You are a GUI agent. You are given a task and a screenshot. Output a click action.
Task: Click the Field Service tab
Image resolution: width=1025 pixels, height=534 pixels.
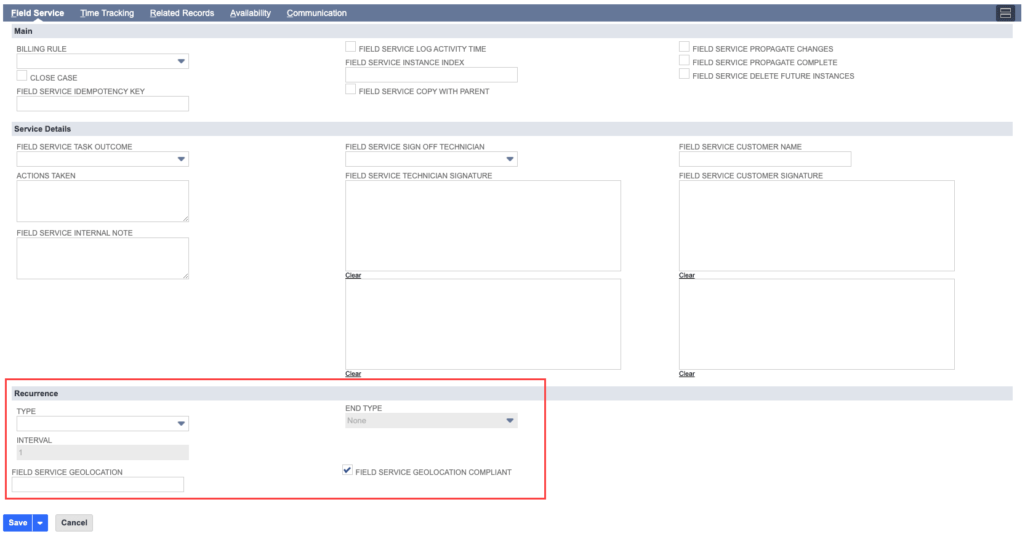point(38,13)
